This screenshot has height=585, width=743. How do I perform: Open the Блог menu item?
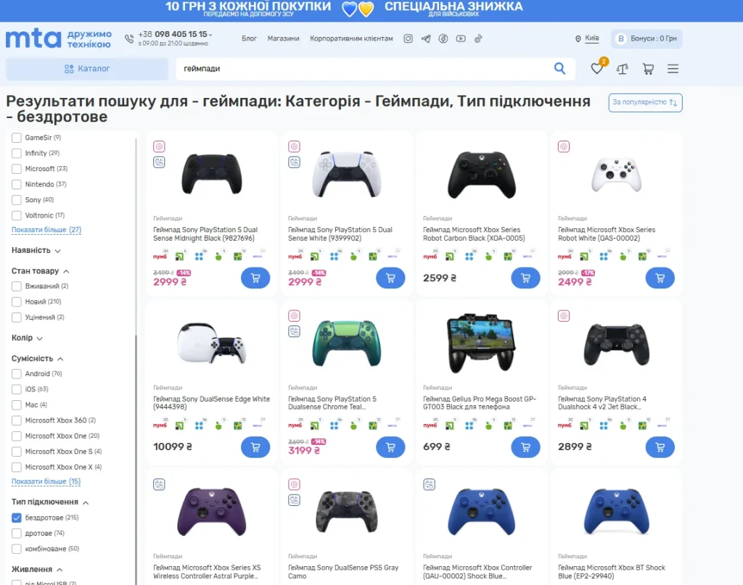[x=250, y=39]
